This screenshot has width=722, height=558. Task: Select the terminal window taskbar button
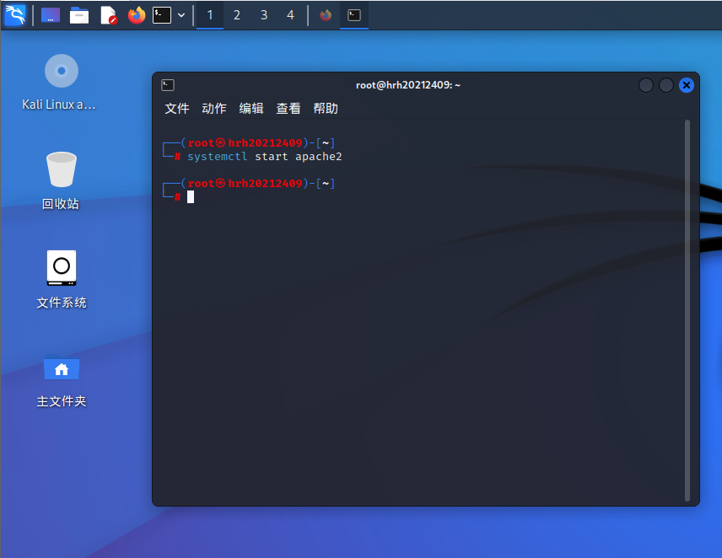click(354, 15)
